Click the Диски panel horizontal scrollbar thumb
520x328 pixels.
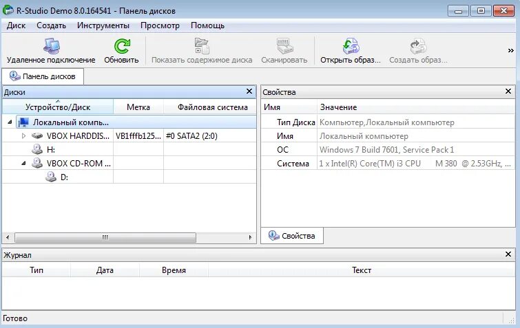(x=105, y=237)
